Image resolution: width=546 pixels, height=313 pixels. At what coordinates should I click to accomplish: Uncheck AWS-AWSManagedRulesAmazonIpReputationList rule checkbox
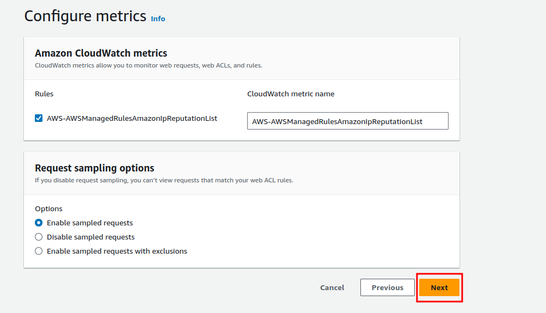[x=39, y=118]
